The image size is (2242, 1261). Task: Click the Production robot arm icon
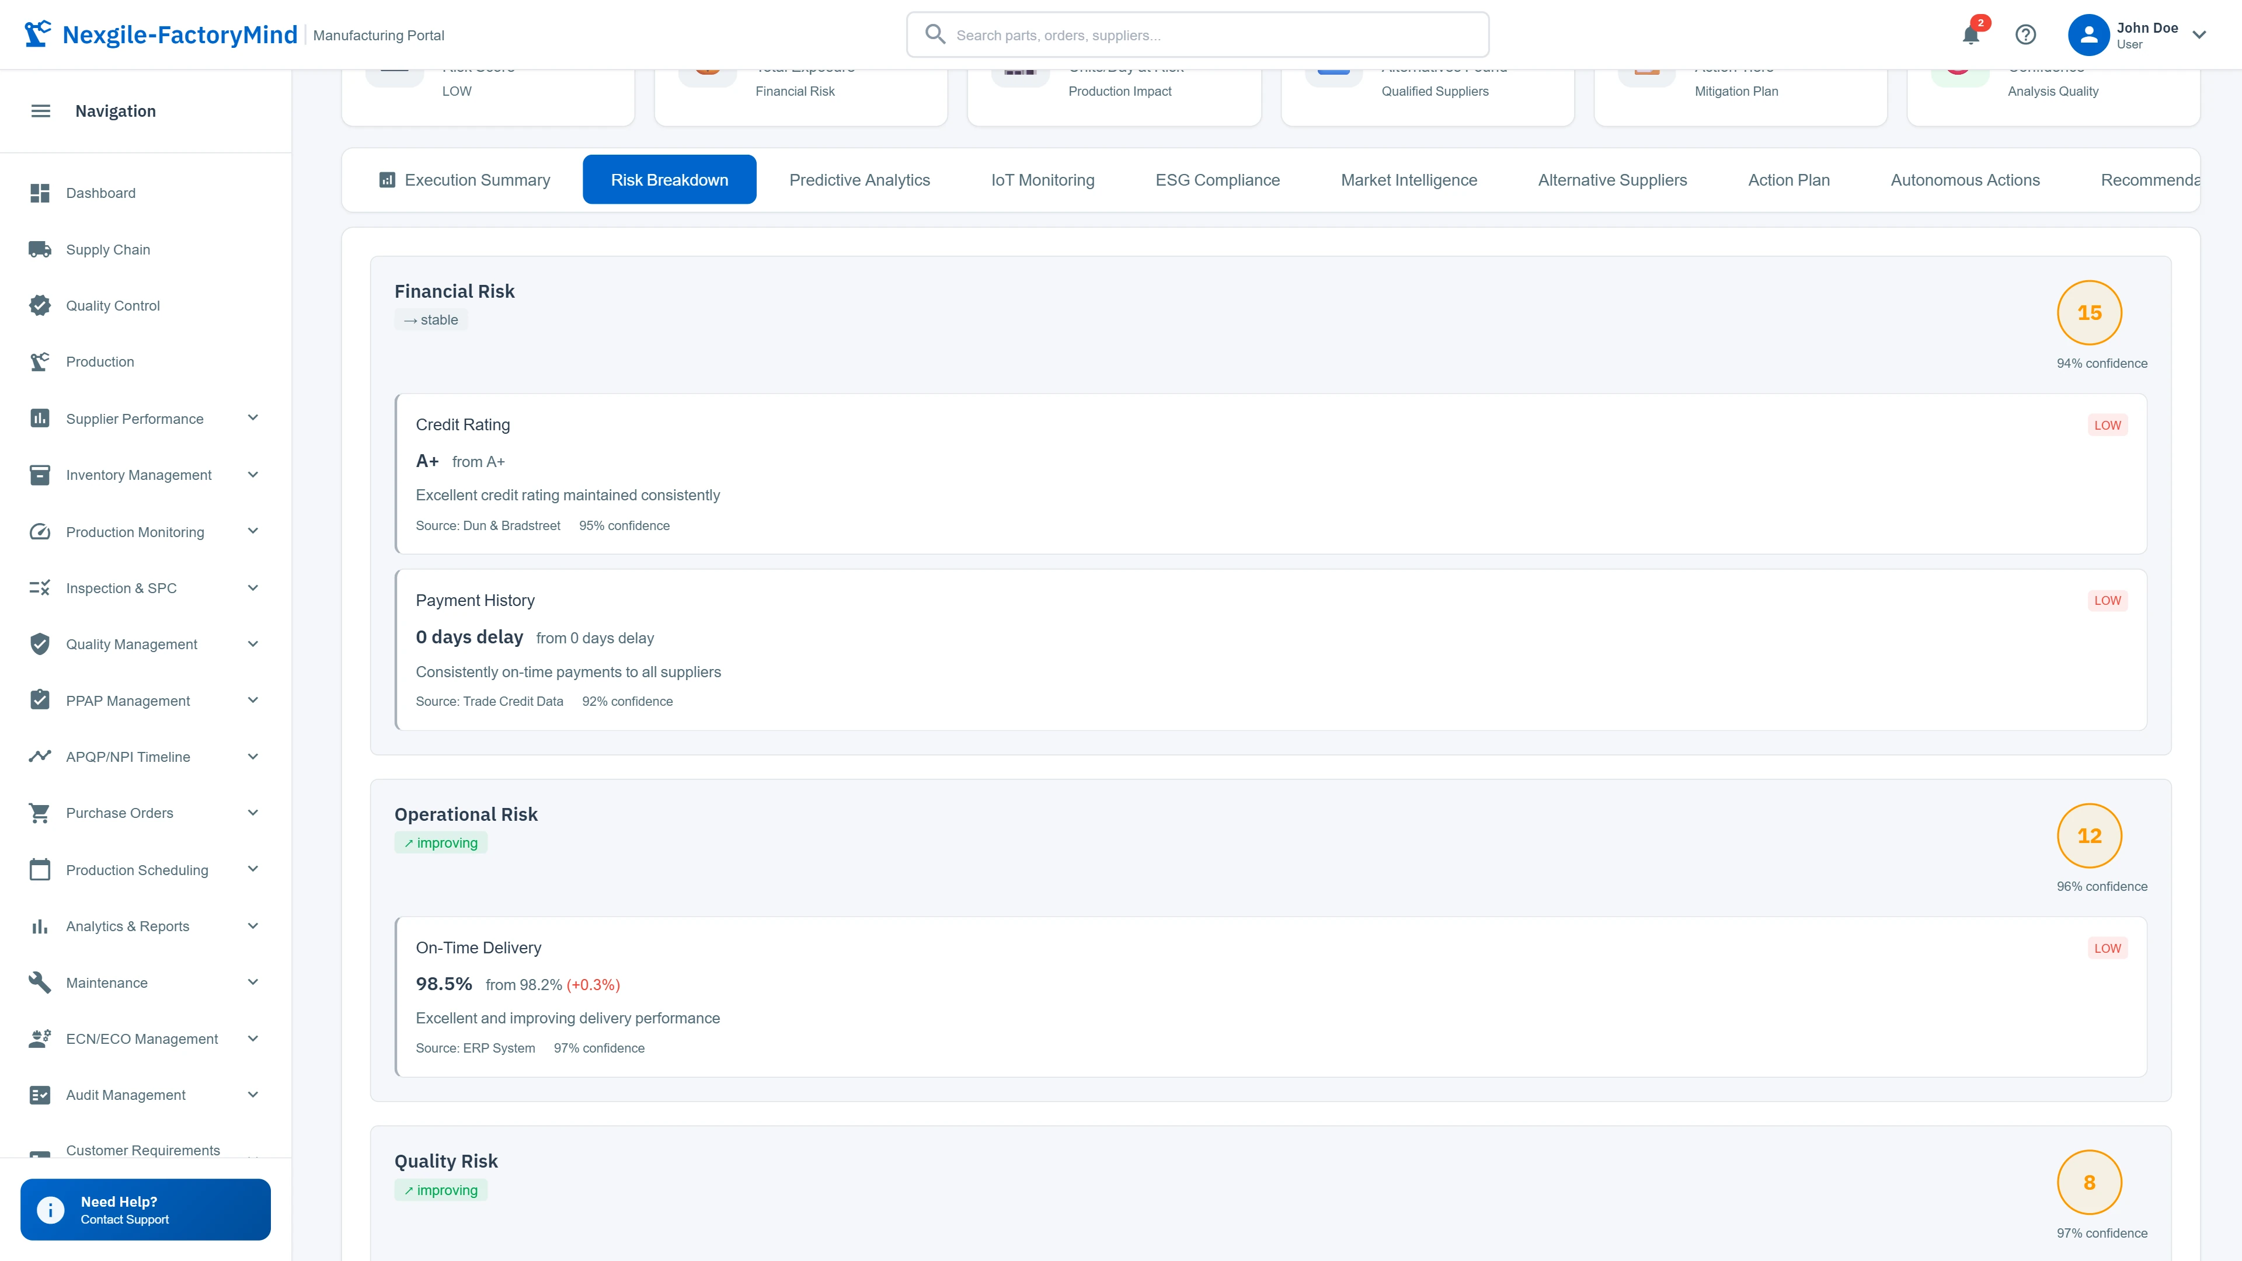point(40,362)
